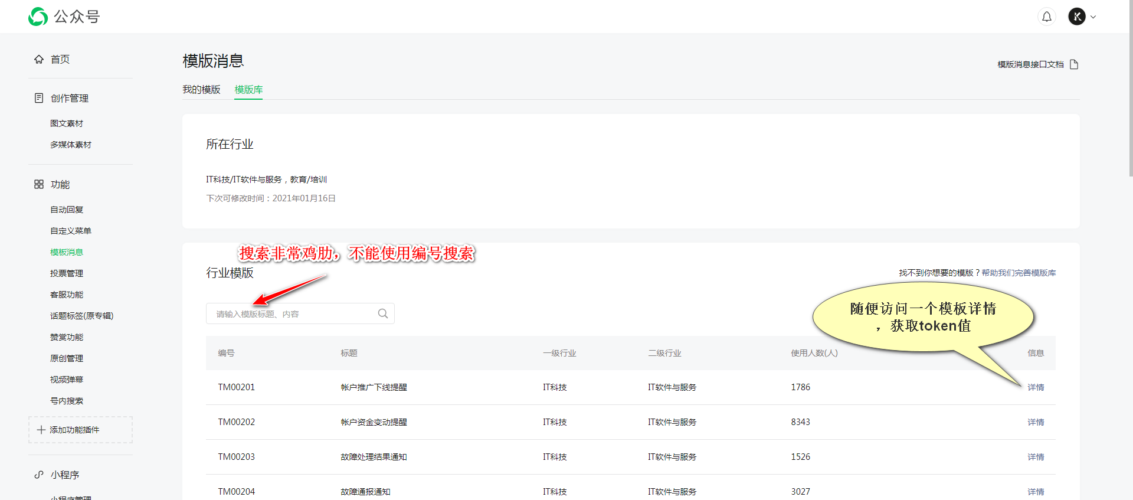Click the notification bell icon
This screenshot has width=1133, height=500.
(1046, 17)
